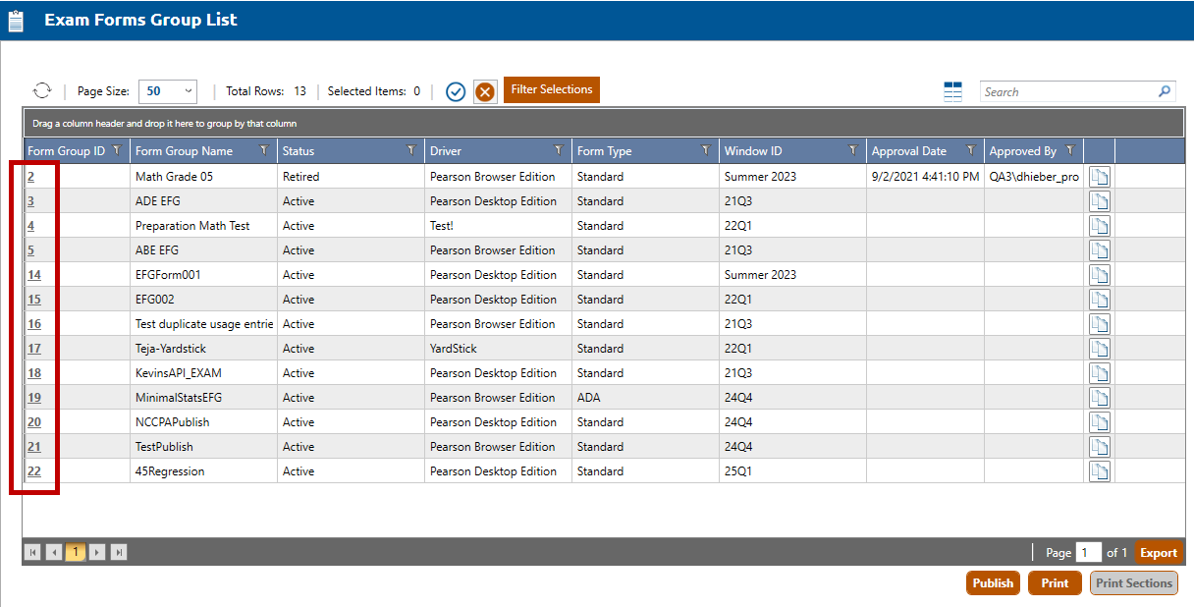
Task: Click the Export button
Action: (1158, 552)
